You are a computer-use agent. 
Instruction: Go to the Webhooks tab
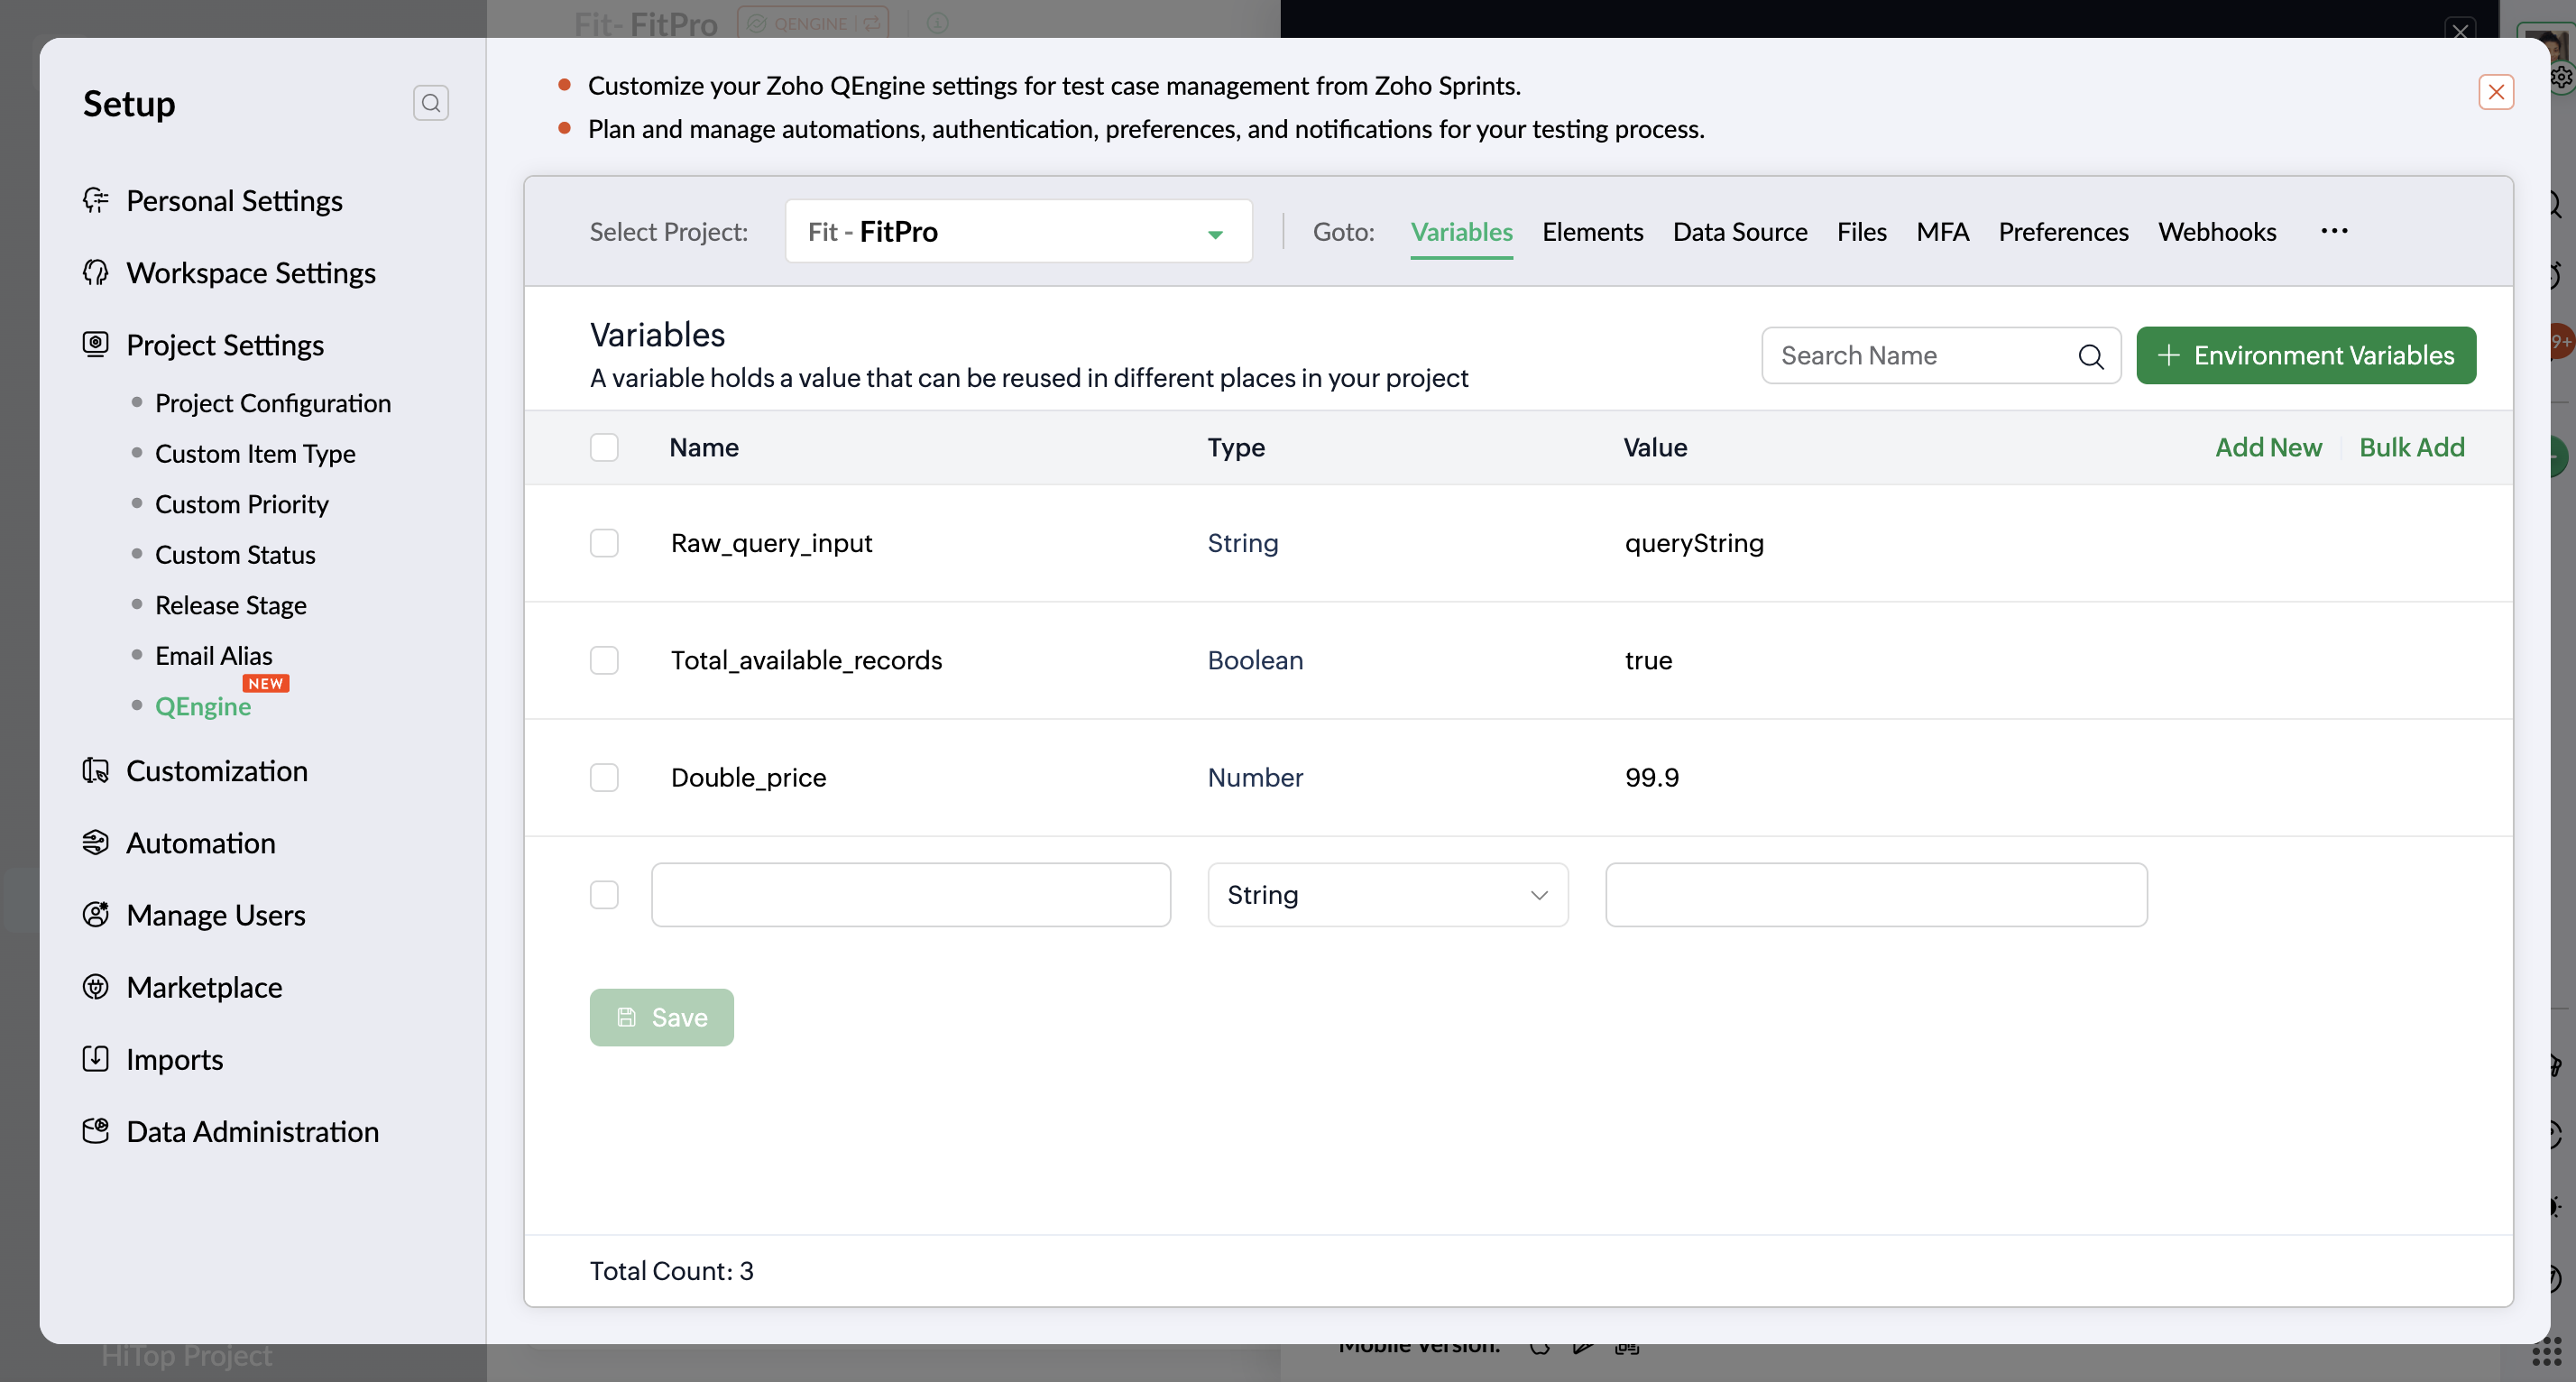point(2216,232)
